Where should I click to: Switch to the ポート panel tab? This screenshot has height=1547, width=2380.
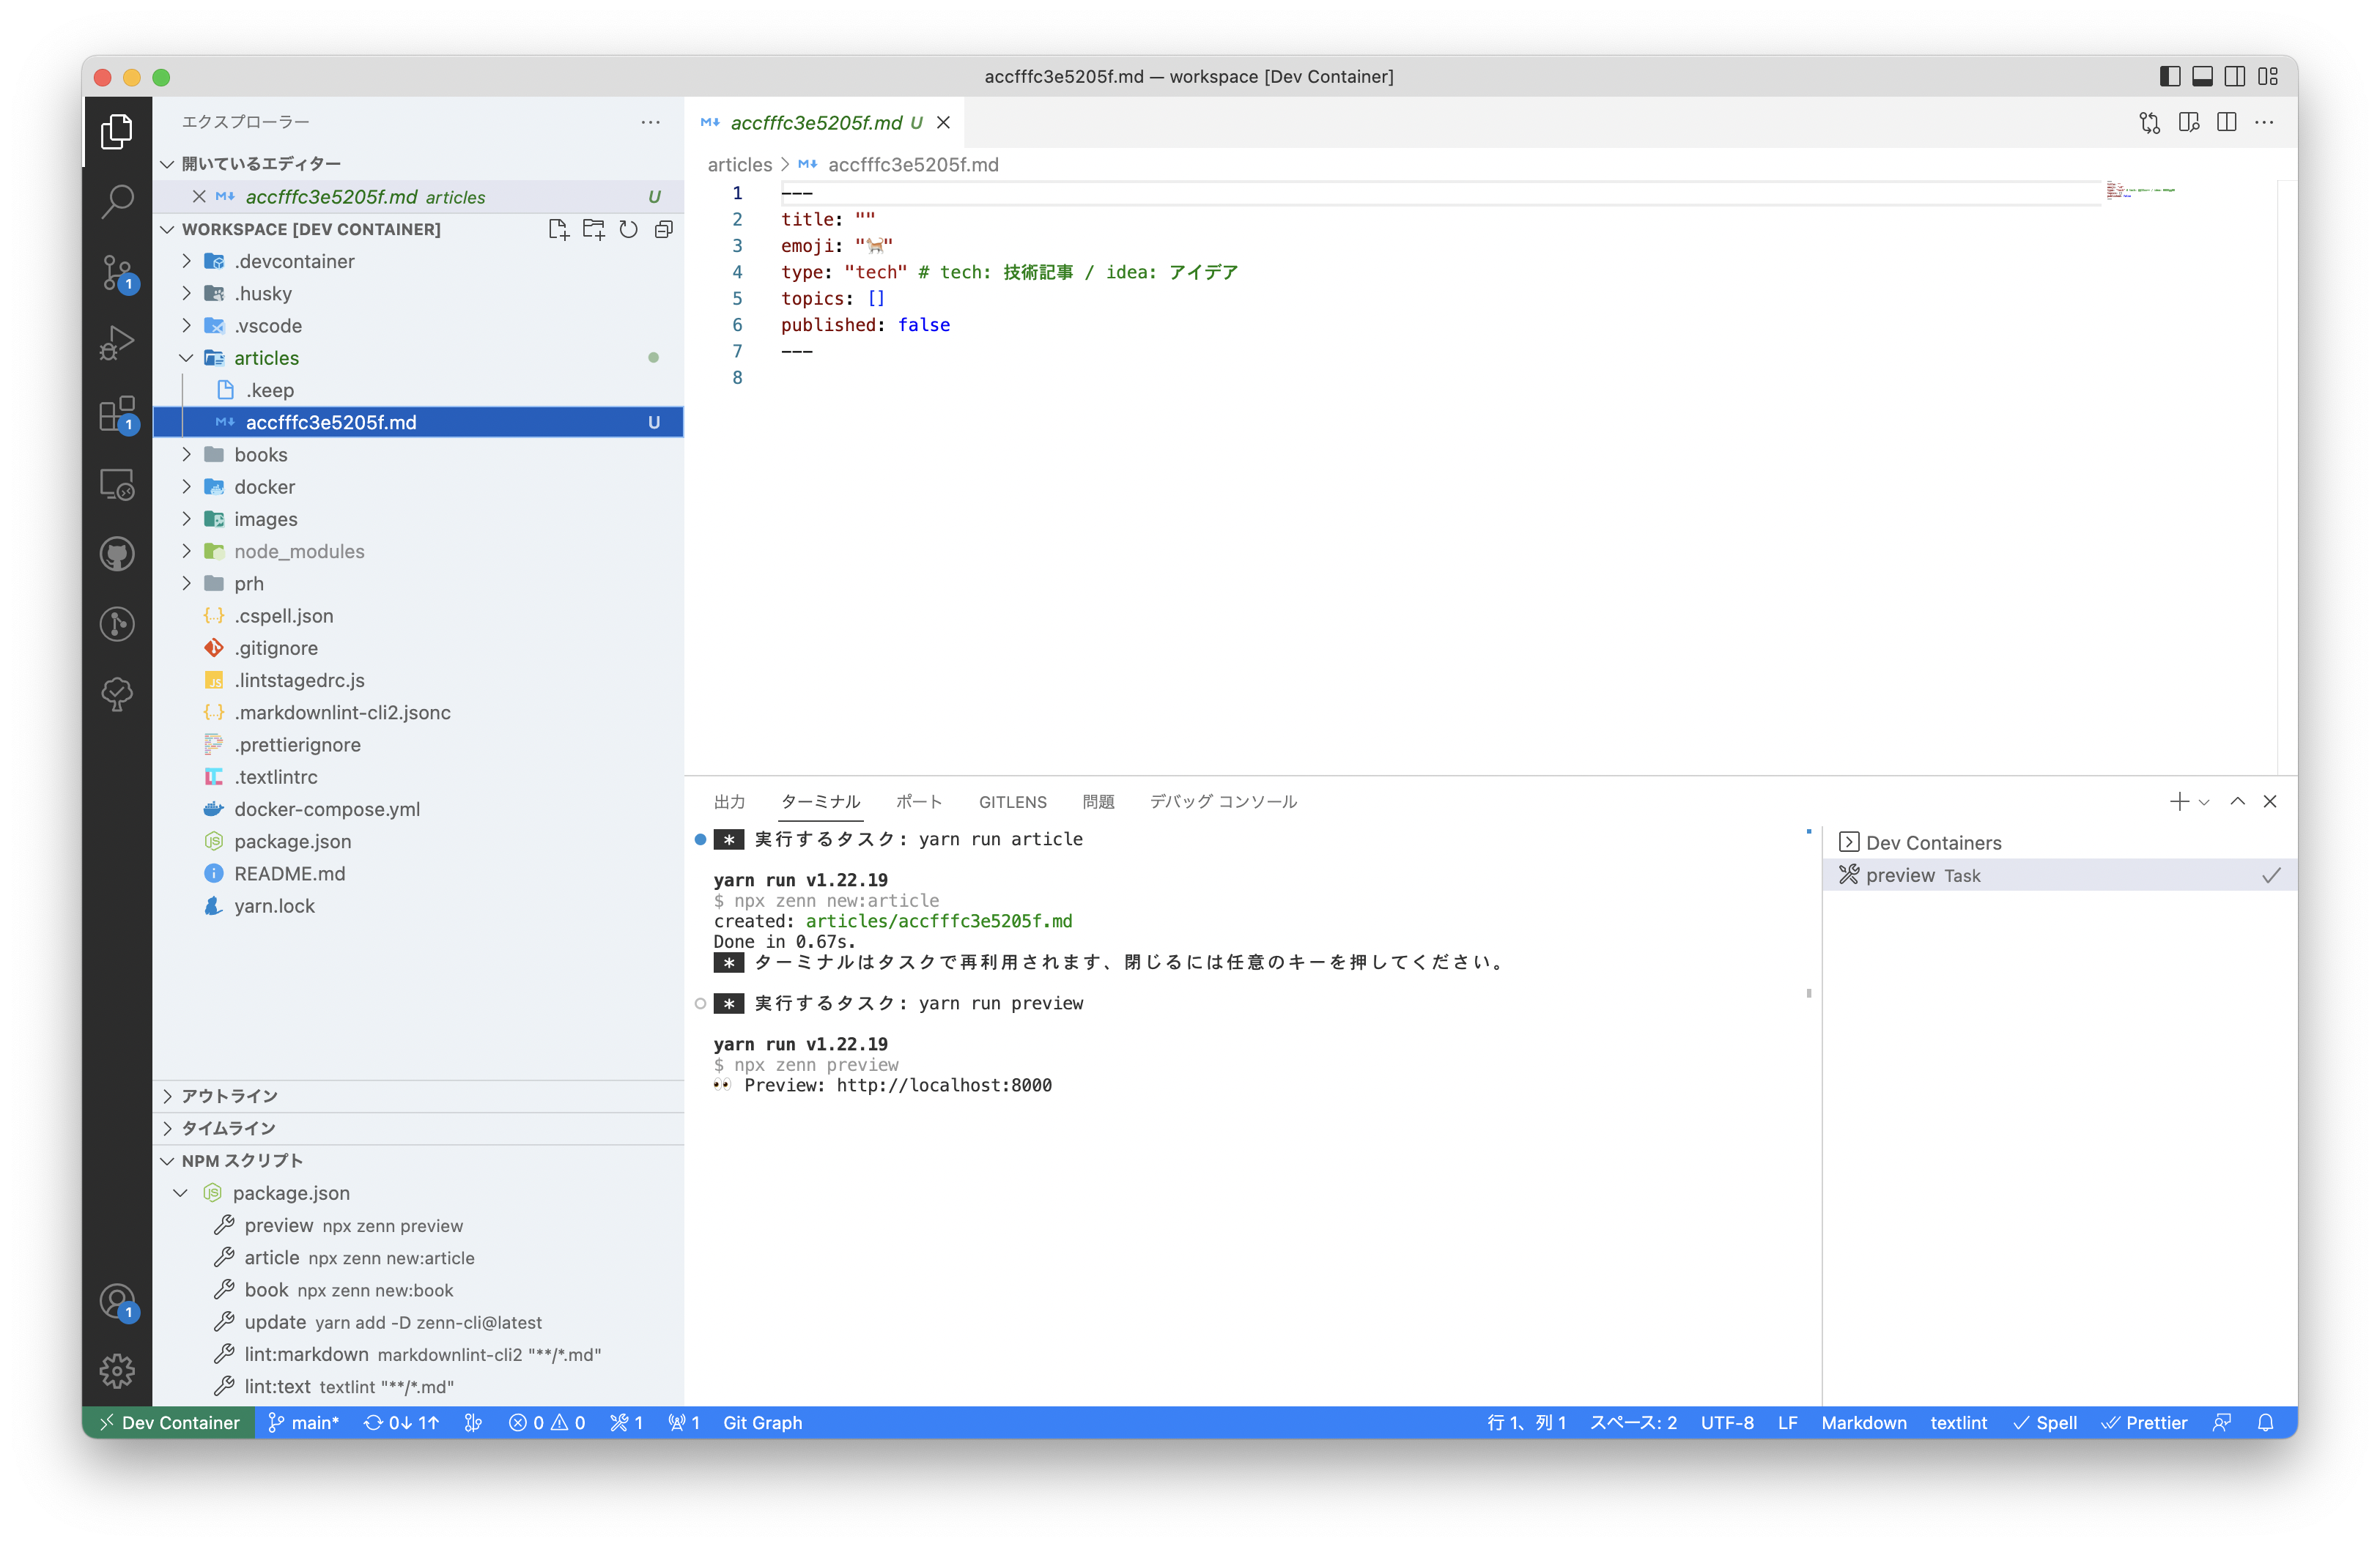(x=919, y=801)
